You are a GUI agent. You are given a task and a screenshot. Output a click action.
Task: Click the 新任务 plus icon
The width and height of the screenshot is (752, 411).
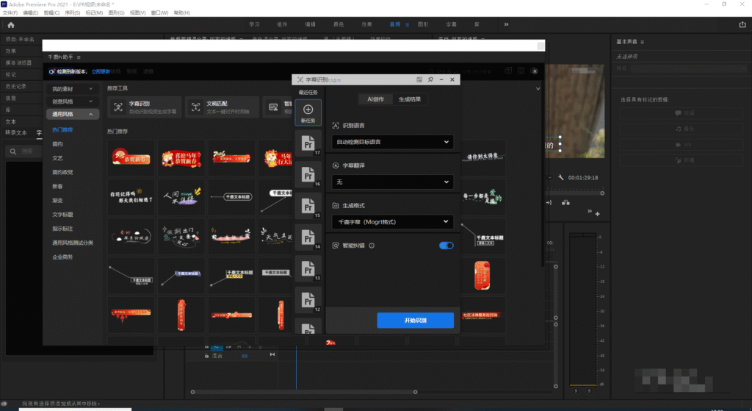tap(308, 110)
